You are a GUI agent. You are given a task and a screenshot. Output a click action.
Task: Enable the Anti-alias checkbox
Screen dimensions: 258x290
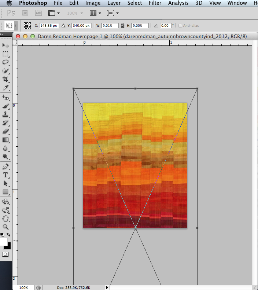click(180, 26)
